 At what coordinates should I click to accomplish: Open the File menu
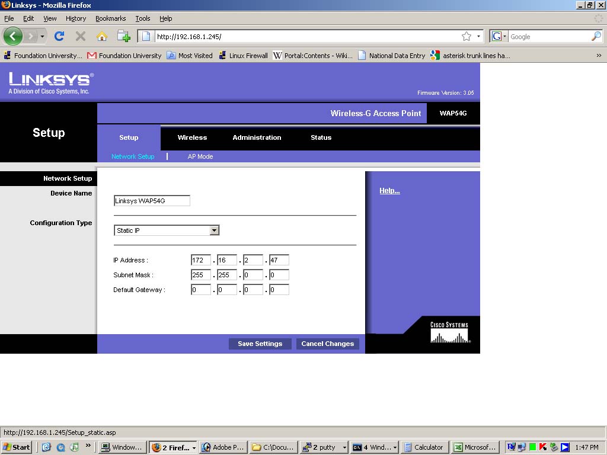point(9,18)
